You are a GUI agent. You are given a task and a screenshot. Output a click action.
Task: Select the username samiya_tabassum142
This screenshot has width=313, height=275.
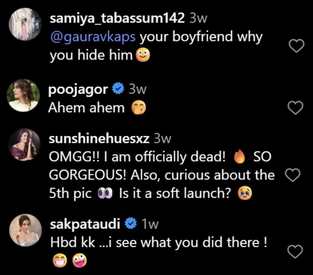click(117, 18)
